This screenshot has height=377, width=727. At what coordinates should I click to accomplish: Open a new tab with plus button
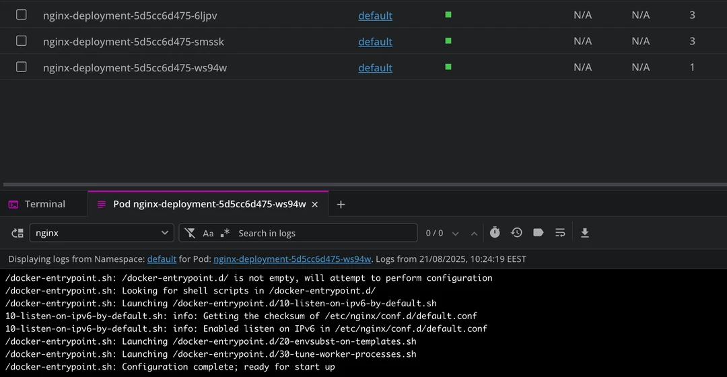pos(341,205)
